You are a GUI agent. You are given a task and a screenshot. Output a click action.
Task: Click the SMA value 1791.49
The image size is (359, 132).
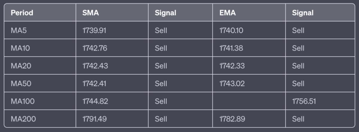(95, 119)
